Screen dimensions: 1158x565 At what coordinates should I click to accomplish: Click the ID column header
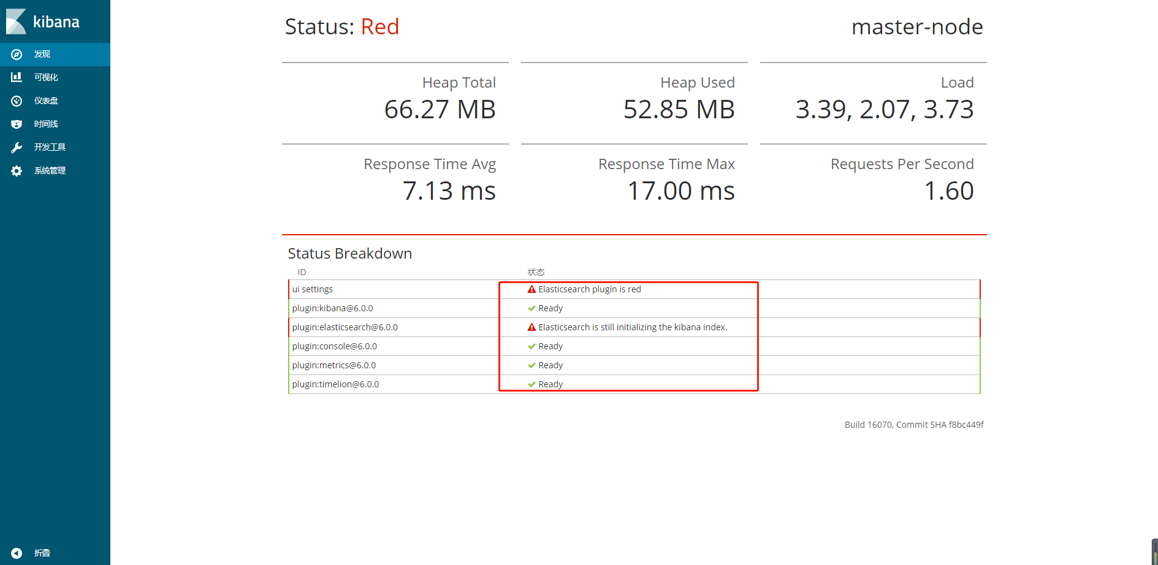coord(302,272)
